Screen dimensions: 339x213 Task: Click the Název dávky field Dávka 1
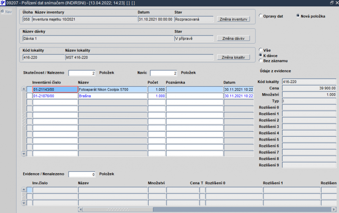click(x=98, y=39)
